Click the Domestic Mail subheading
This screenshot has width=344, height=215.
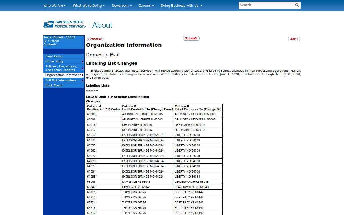103,55
